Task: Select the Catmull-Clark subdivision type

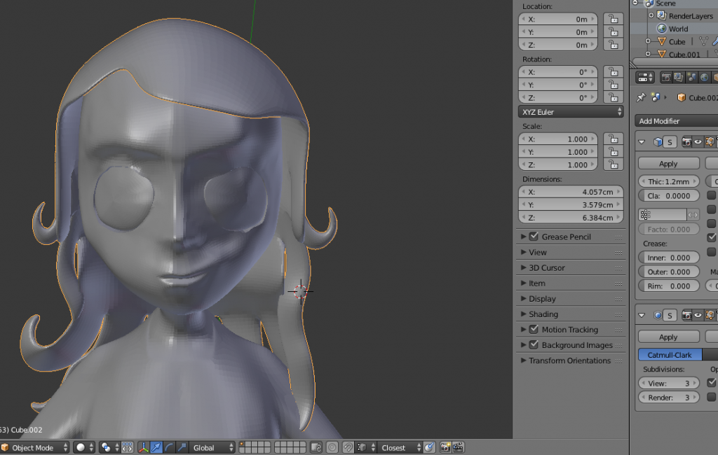Action: (670, 355)
